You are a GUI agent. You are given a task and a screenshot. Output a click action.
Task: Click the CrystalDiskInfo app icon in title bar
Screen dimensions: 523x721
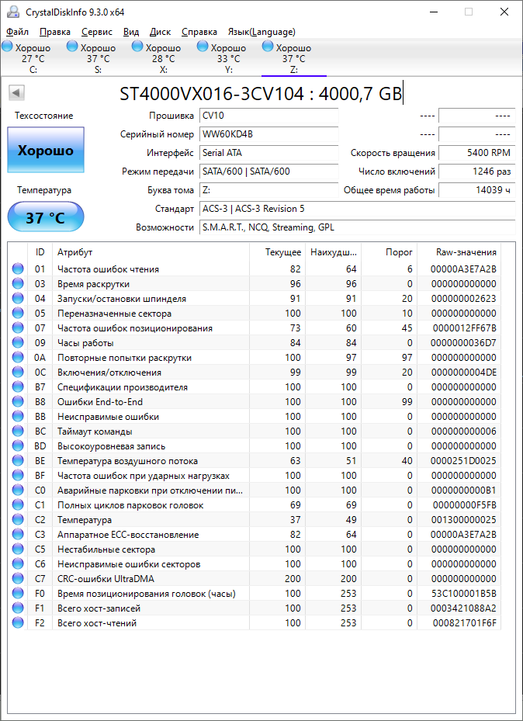(x=12, y=12)
